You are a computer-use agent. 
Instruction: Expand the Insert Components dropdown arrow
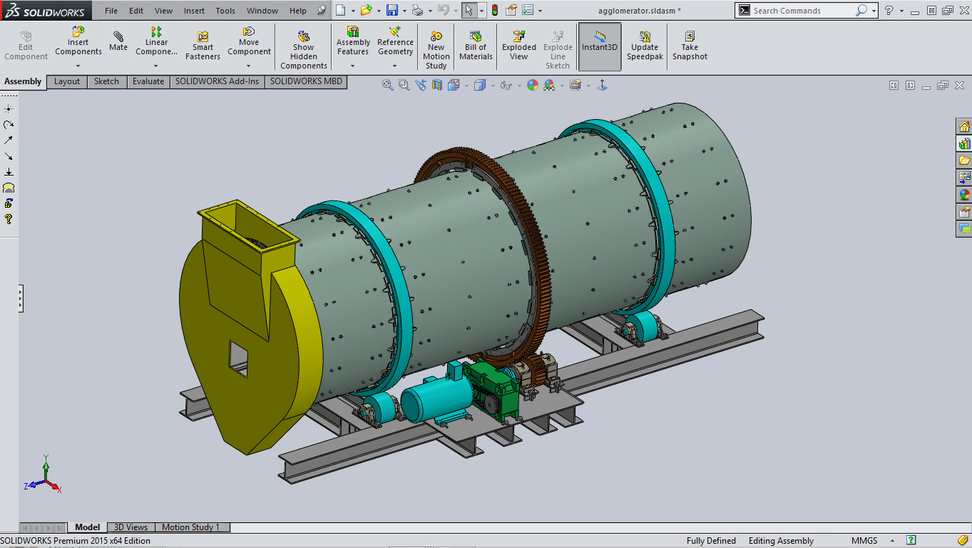pos(78,66)
